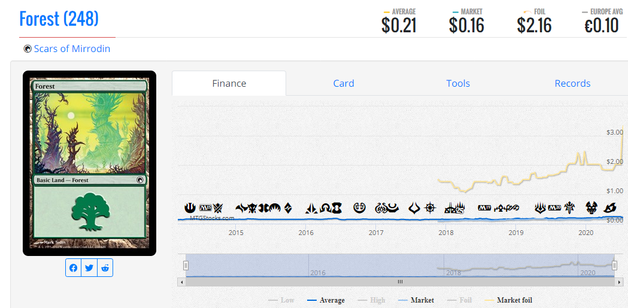Click the 2019 label on chart axis
This screenshot has width=628, height=308.
click(x=516, y=233)
